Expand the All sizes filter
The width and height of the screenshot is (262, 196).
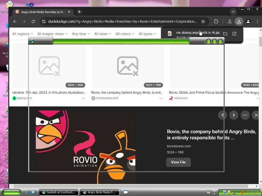[103, 34]
